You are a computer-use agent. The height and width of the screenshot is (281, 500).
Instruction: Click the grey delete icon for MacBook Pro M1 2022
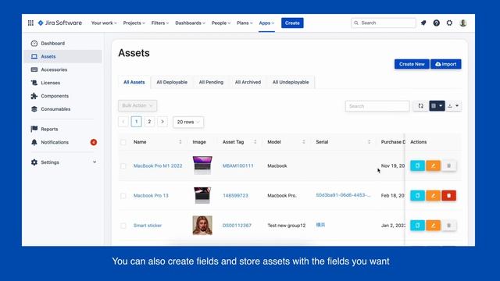point(448,165)
